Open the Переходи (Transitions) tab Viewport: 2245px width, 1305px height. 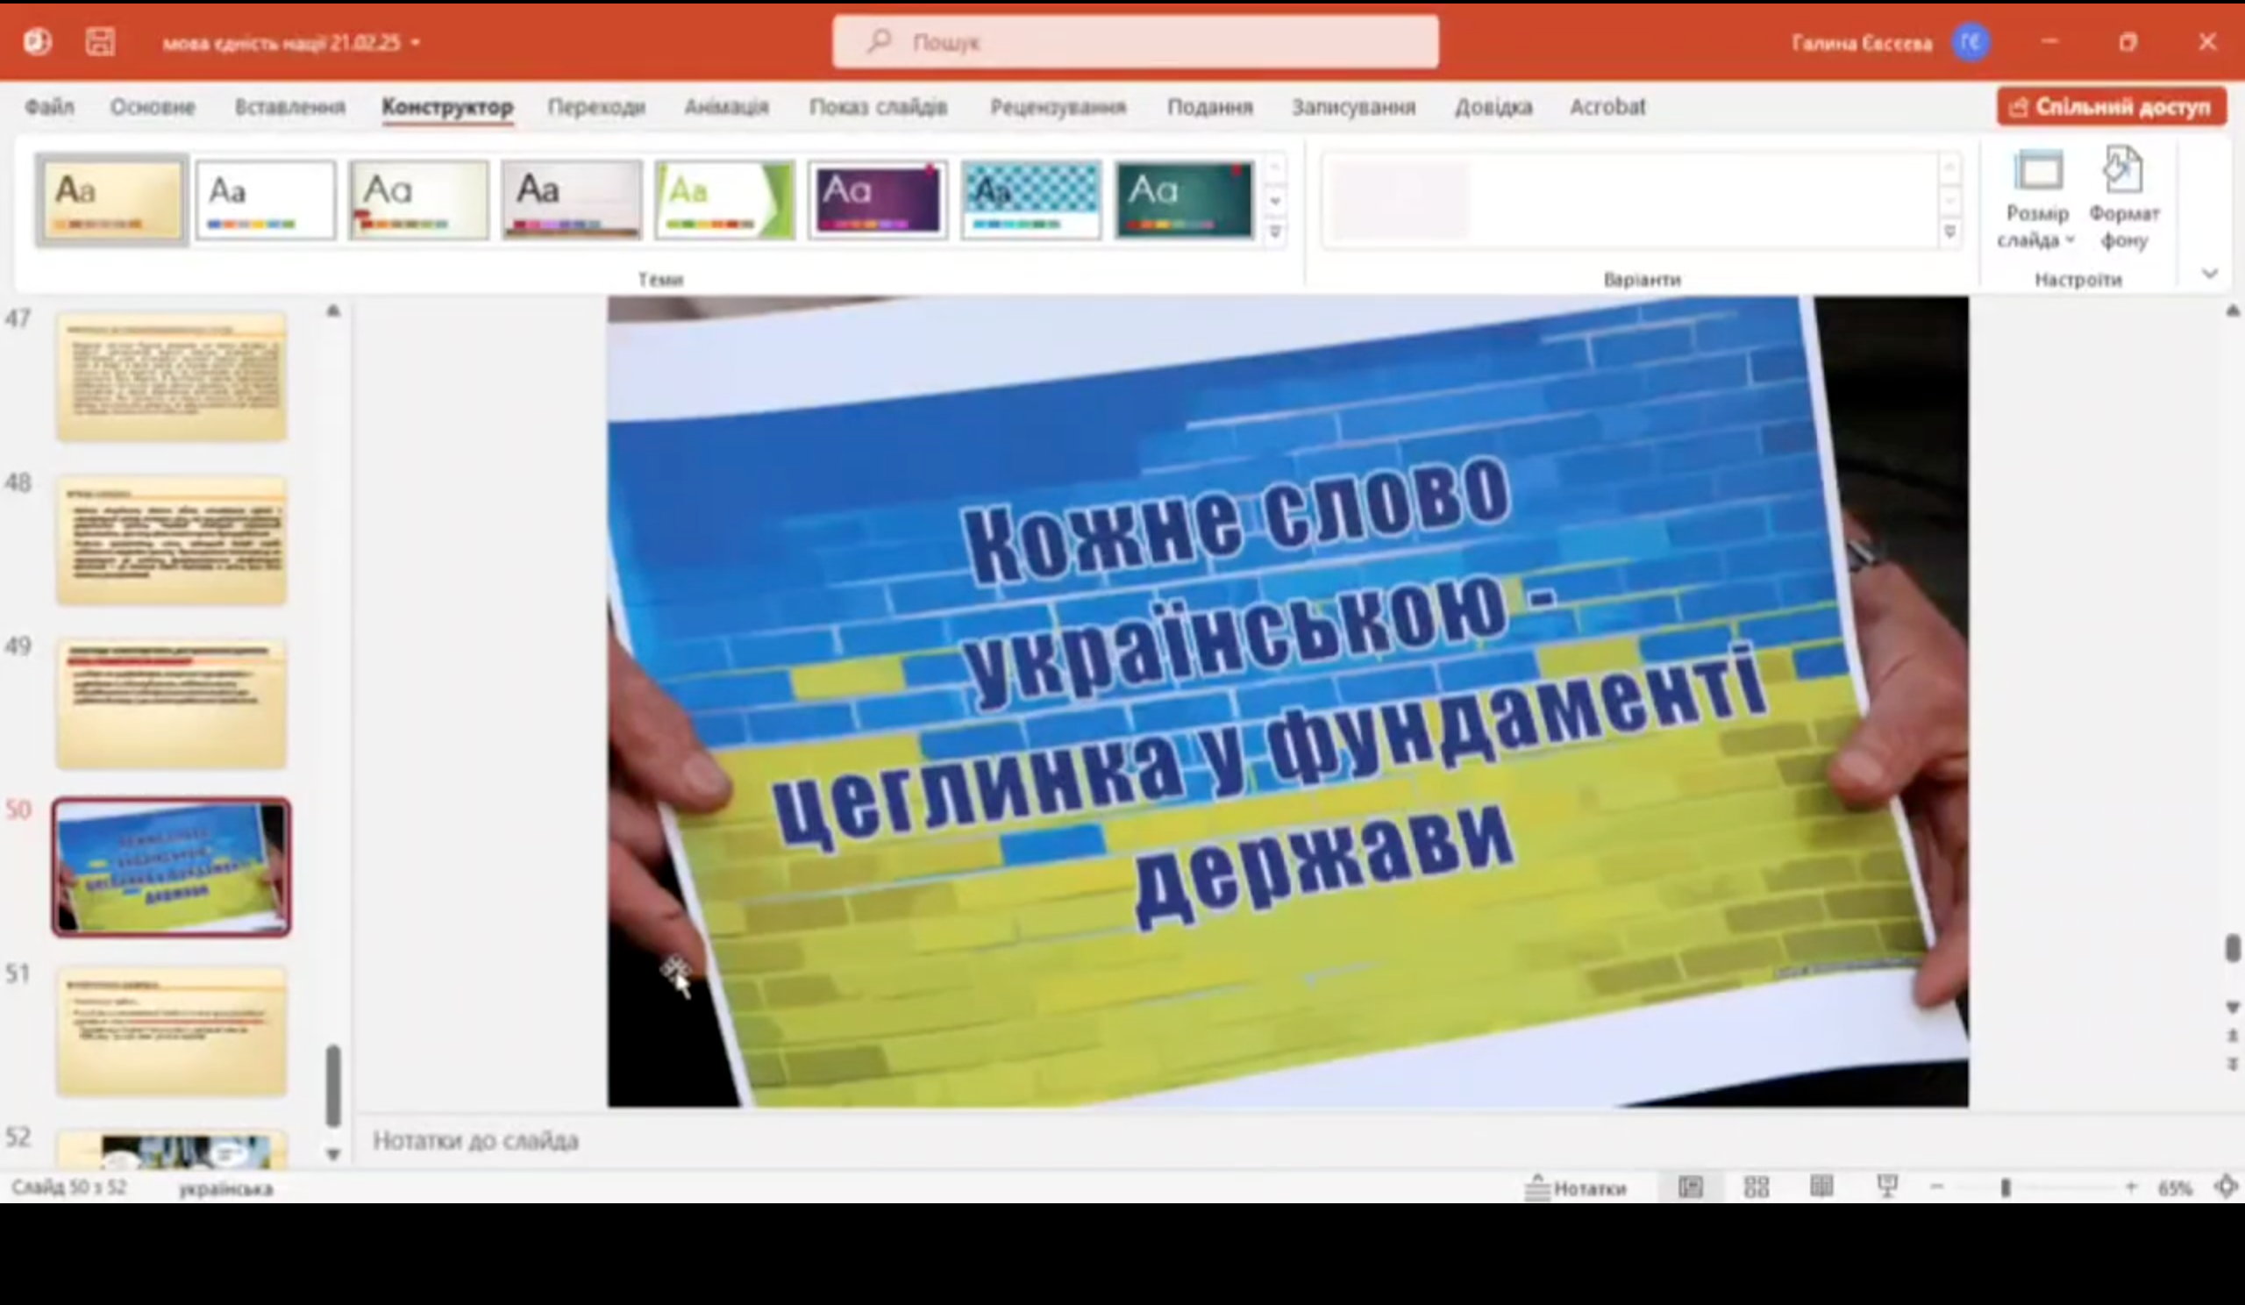(x=596, y=107)
